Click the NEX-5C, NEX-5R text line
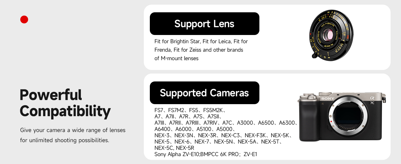This screenshot has height=164, width=401. [x=174, y=148]
